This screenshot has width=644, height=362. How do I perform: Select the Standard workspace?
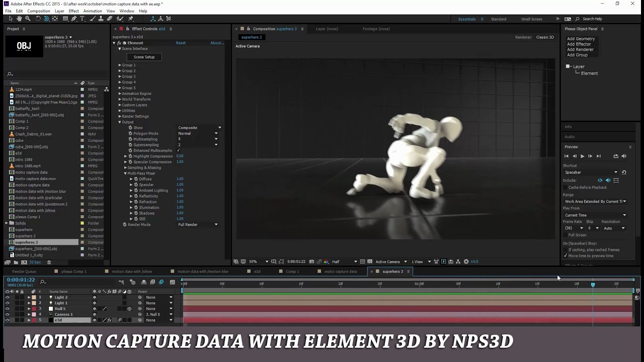tap(499, 19)
